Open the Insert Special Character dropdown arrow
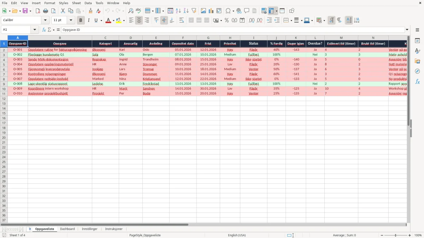 click(233, 11)
